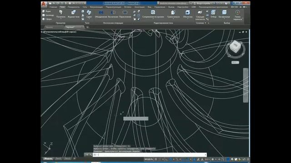Click the ViewCube in the viewport
The height and width of the screenshot is (163, 291).
click(x=236, y=47)
